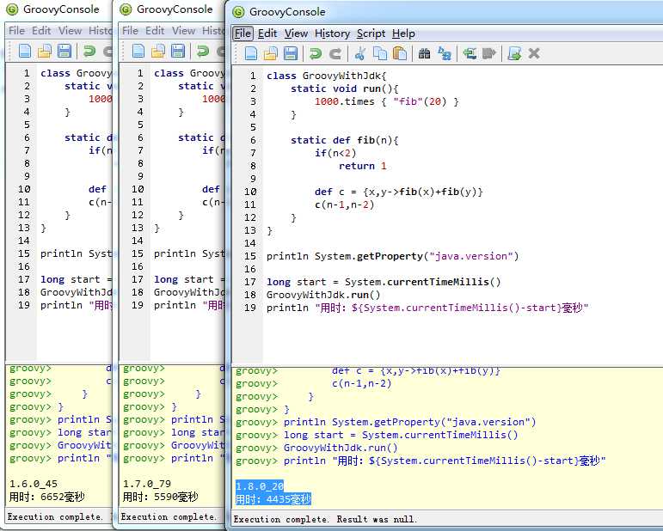Click the highlighted 1.8.0_20 output text
Viewport: 663px width, 531px height.
coord(260,486)
